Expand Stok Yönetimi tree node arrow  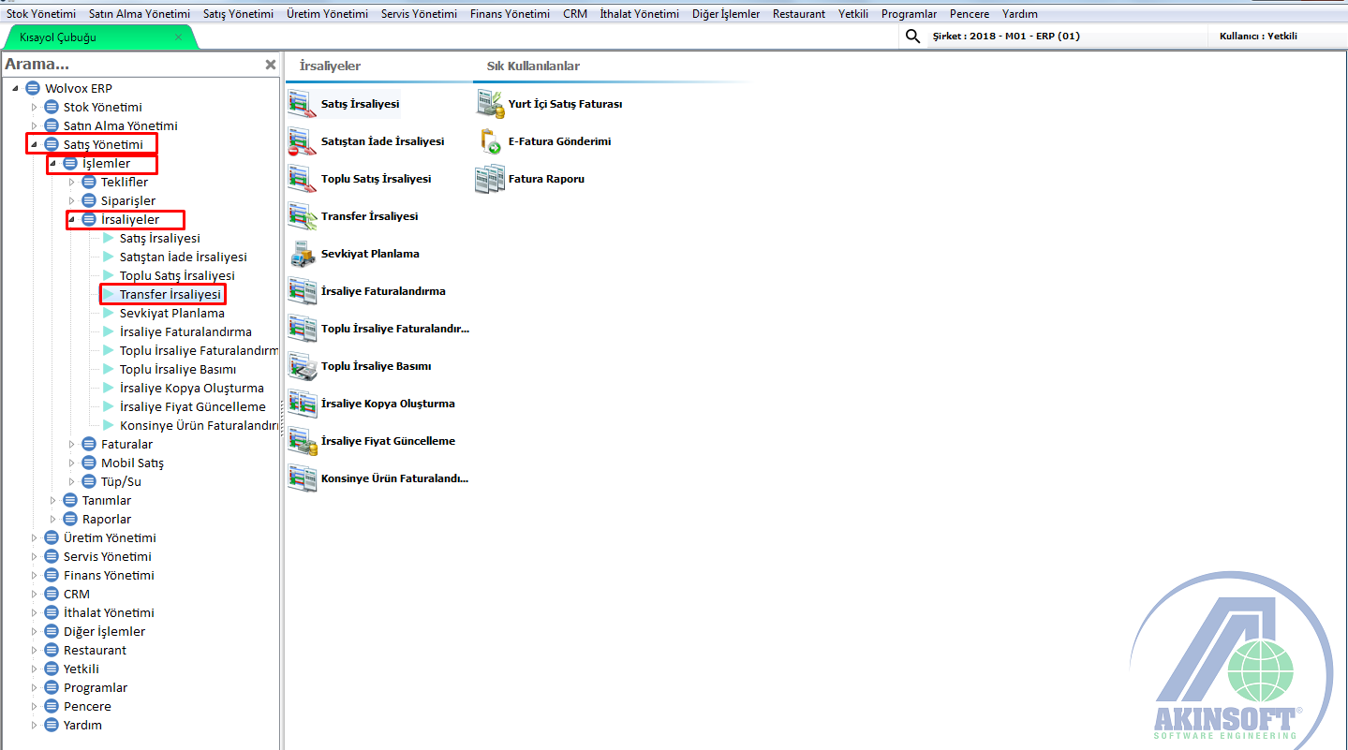click(34, 107)
